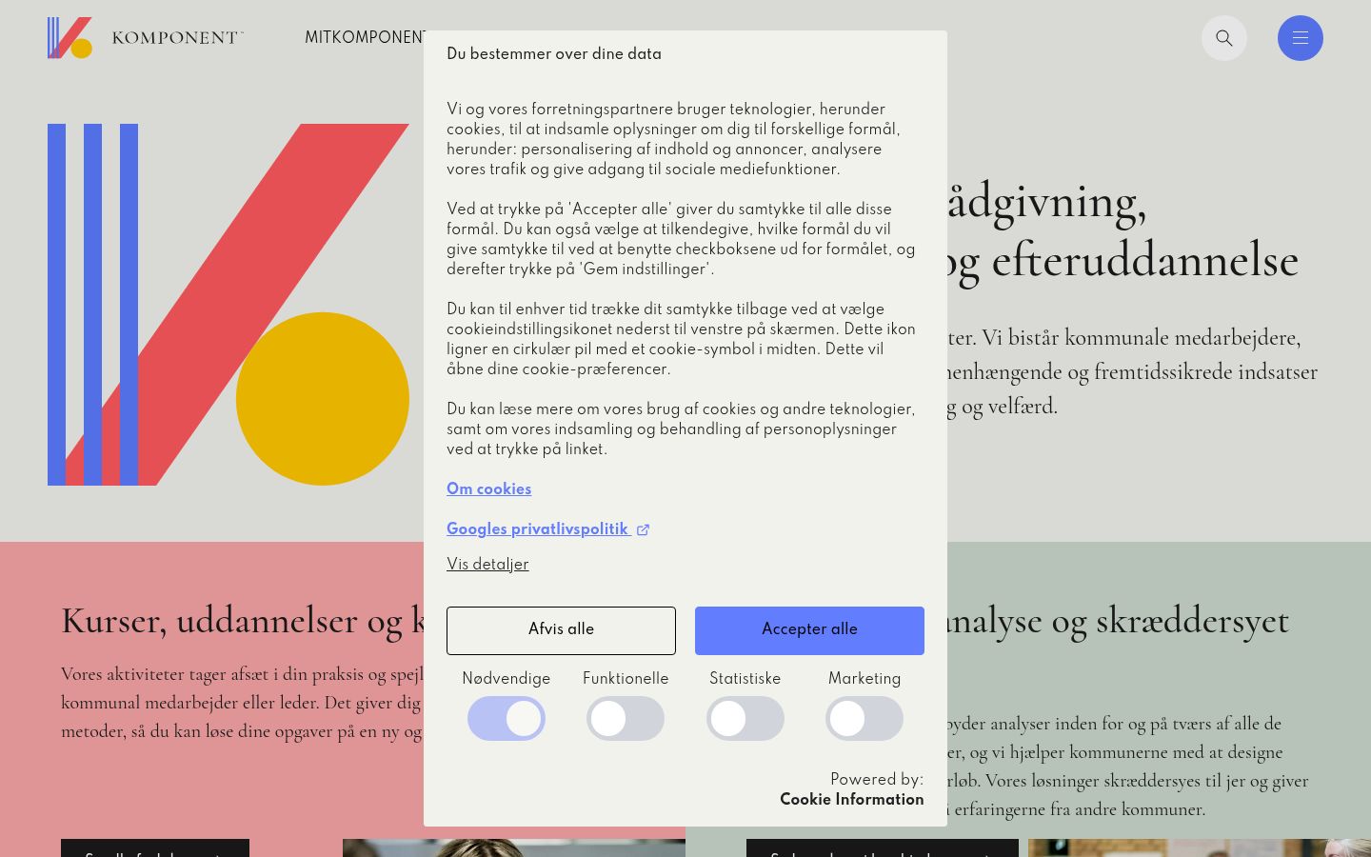Open the Googles privatlivspolitik link
This screenshot has height=857, width=1371.
(x=538, y=529)
